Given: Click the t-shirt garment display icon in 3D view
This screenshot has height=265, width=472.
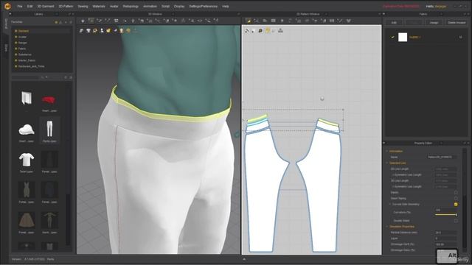Looking at the screenshot, I should point(88,30).
